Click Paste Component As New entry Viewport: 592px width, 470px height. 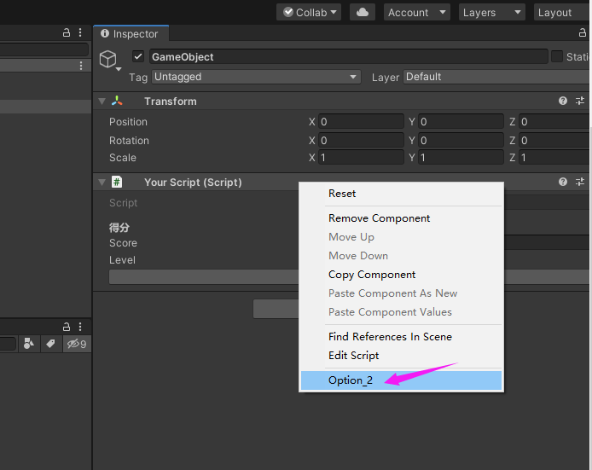401,293
